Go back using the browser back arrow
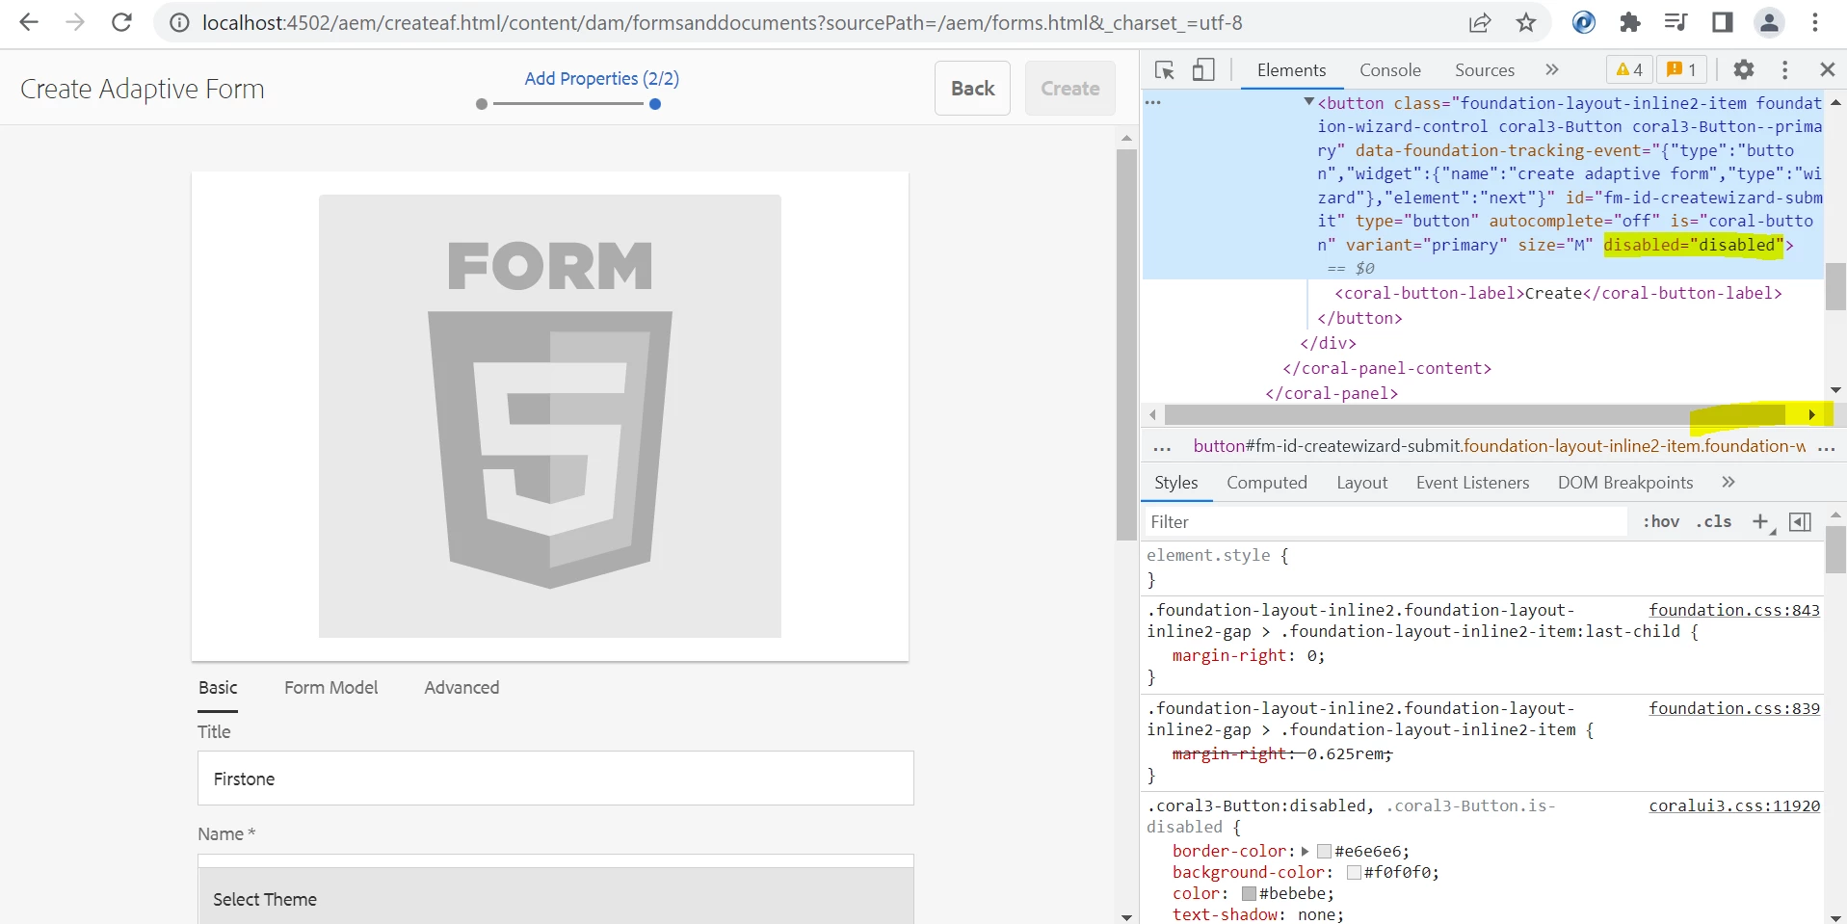This screenshot has width=1847, height=924. [x=29, y=22]
